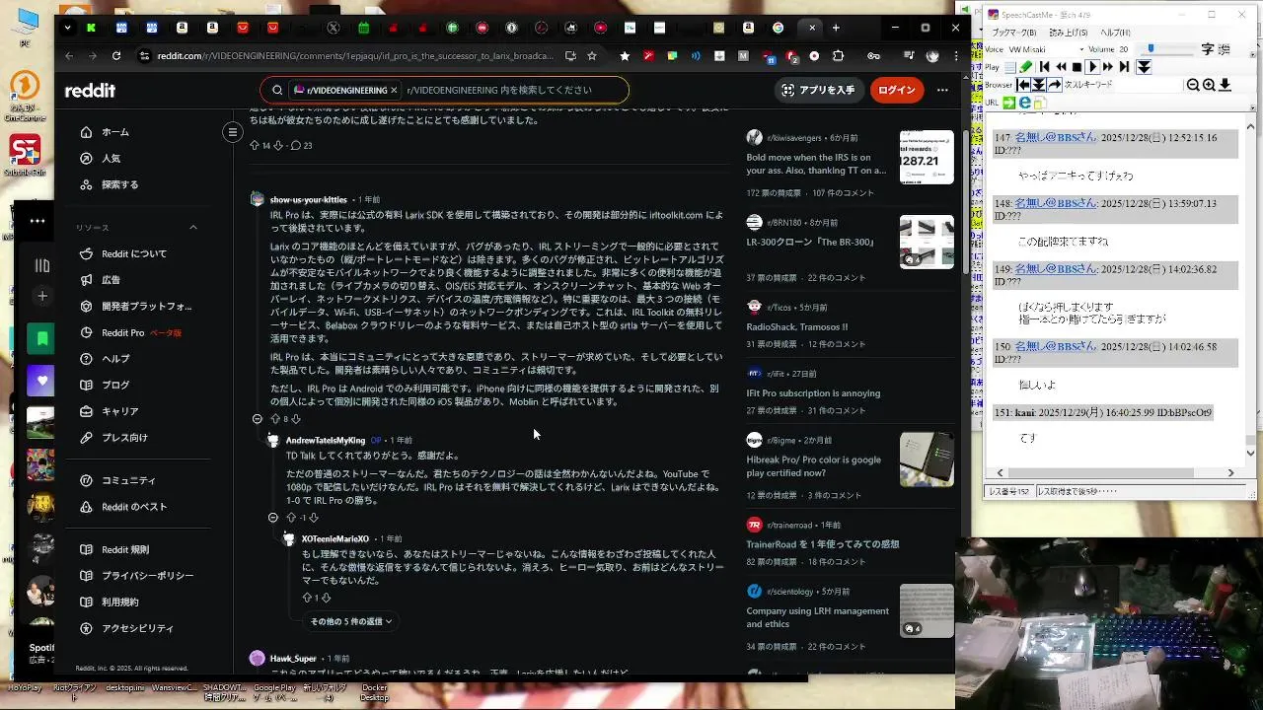Image resolution: width=1263 pixels, height=710 pixels.
Task: Open ブックマーク(B) menu in SpeechCastMe
Action: coord(1014,33)
